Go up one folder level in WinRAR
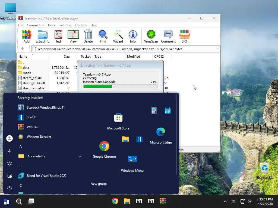The image size is (278, 208). 22,49
